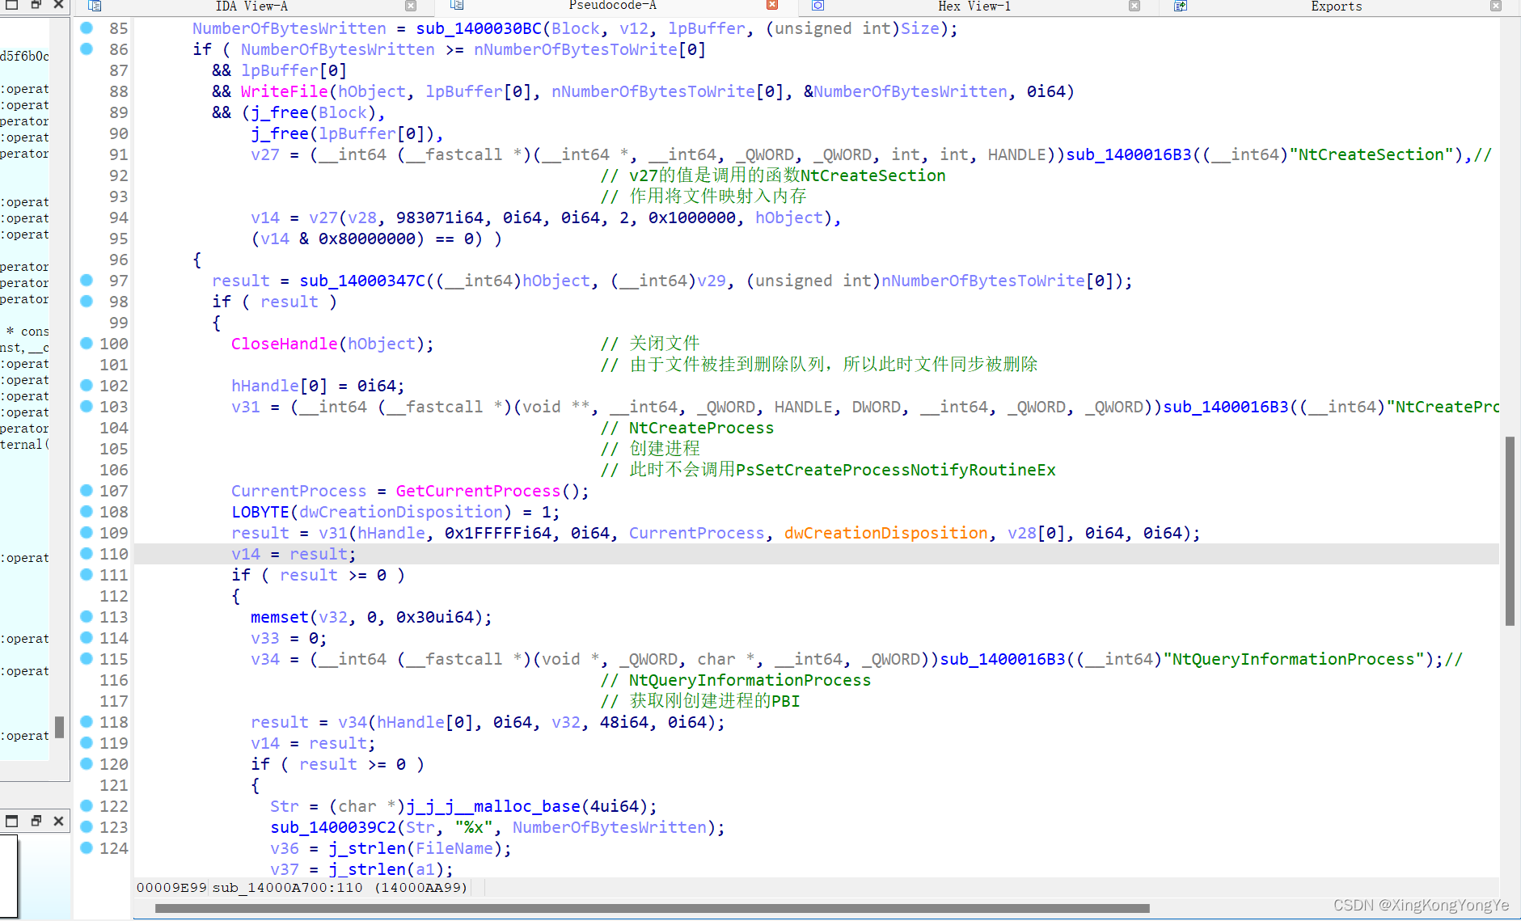Click j_strlen(FileName) call on line 124
The height and width of the screenshot is (921, 1521).
tap(415, 848)
